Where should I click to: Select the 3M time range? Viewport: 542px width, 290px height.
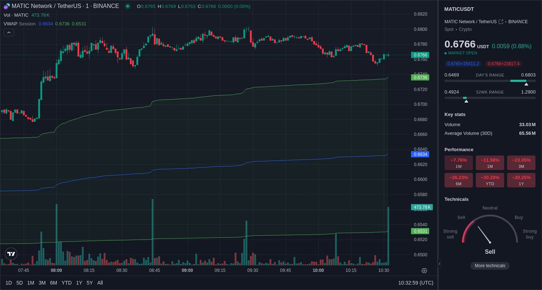coord(42,283)
